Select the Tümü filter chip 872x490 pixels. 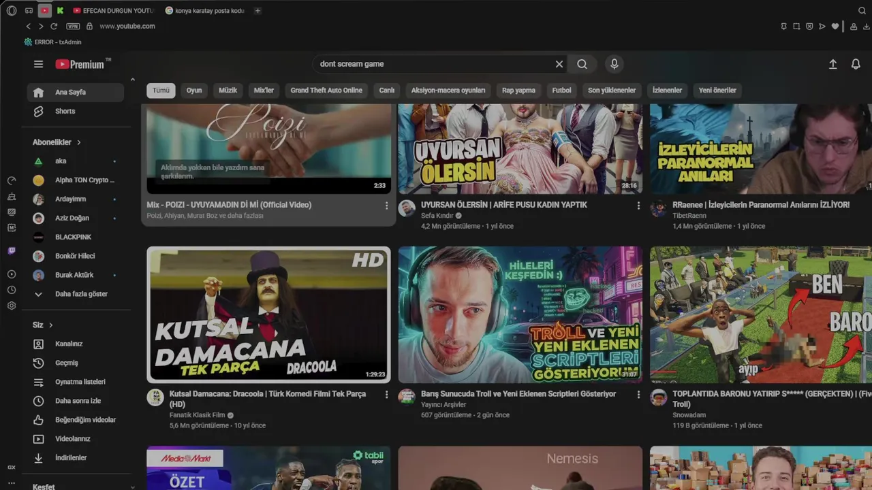(x=161, y=91)
